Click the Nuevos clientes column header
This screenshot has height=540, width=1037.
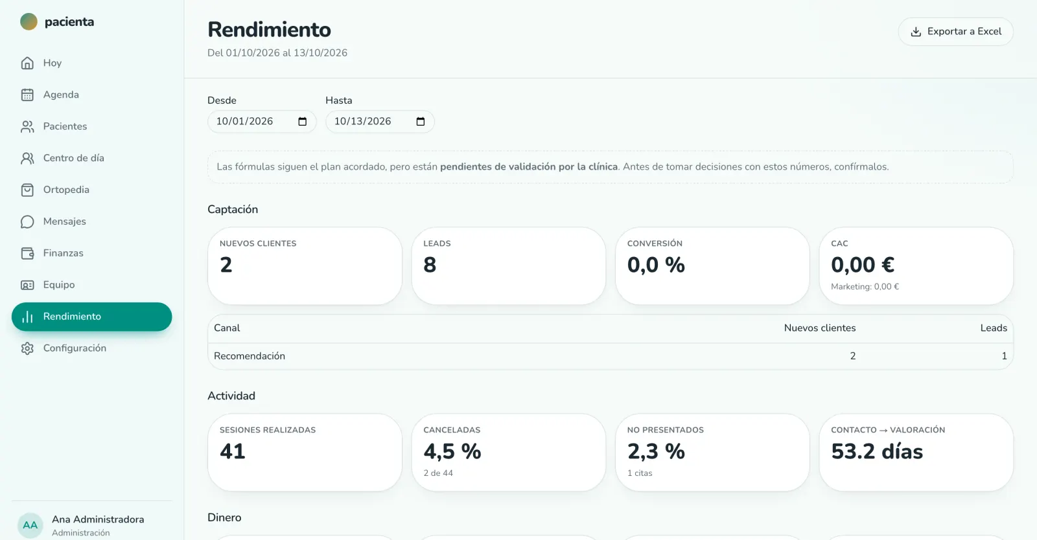pyautogui.click(x=820, y=328)
